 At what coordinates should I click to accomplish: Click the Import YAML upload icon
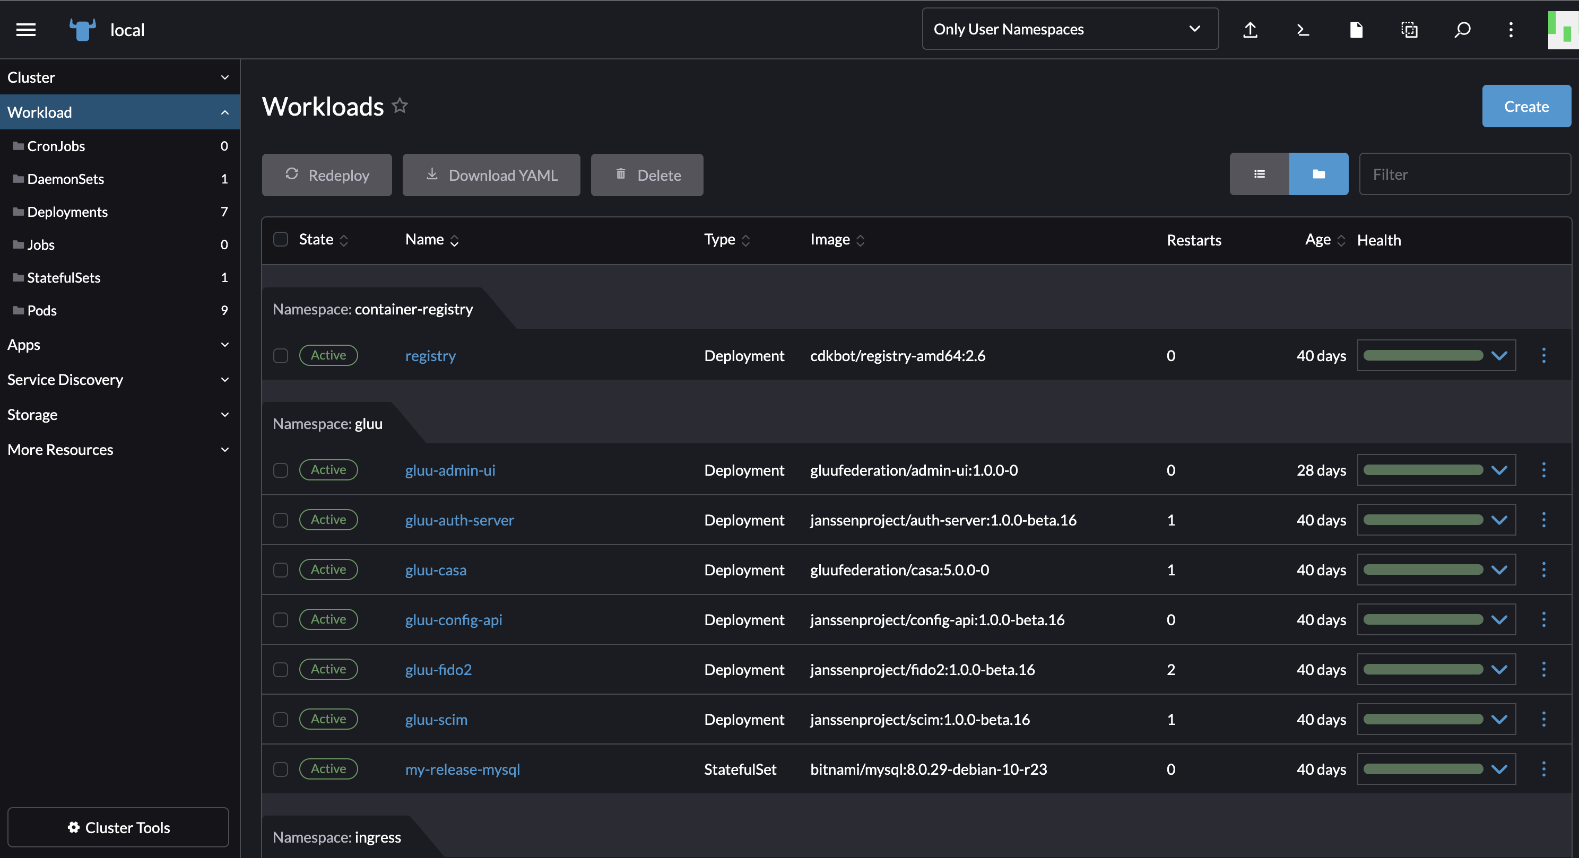tap(1251, 29)
